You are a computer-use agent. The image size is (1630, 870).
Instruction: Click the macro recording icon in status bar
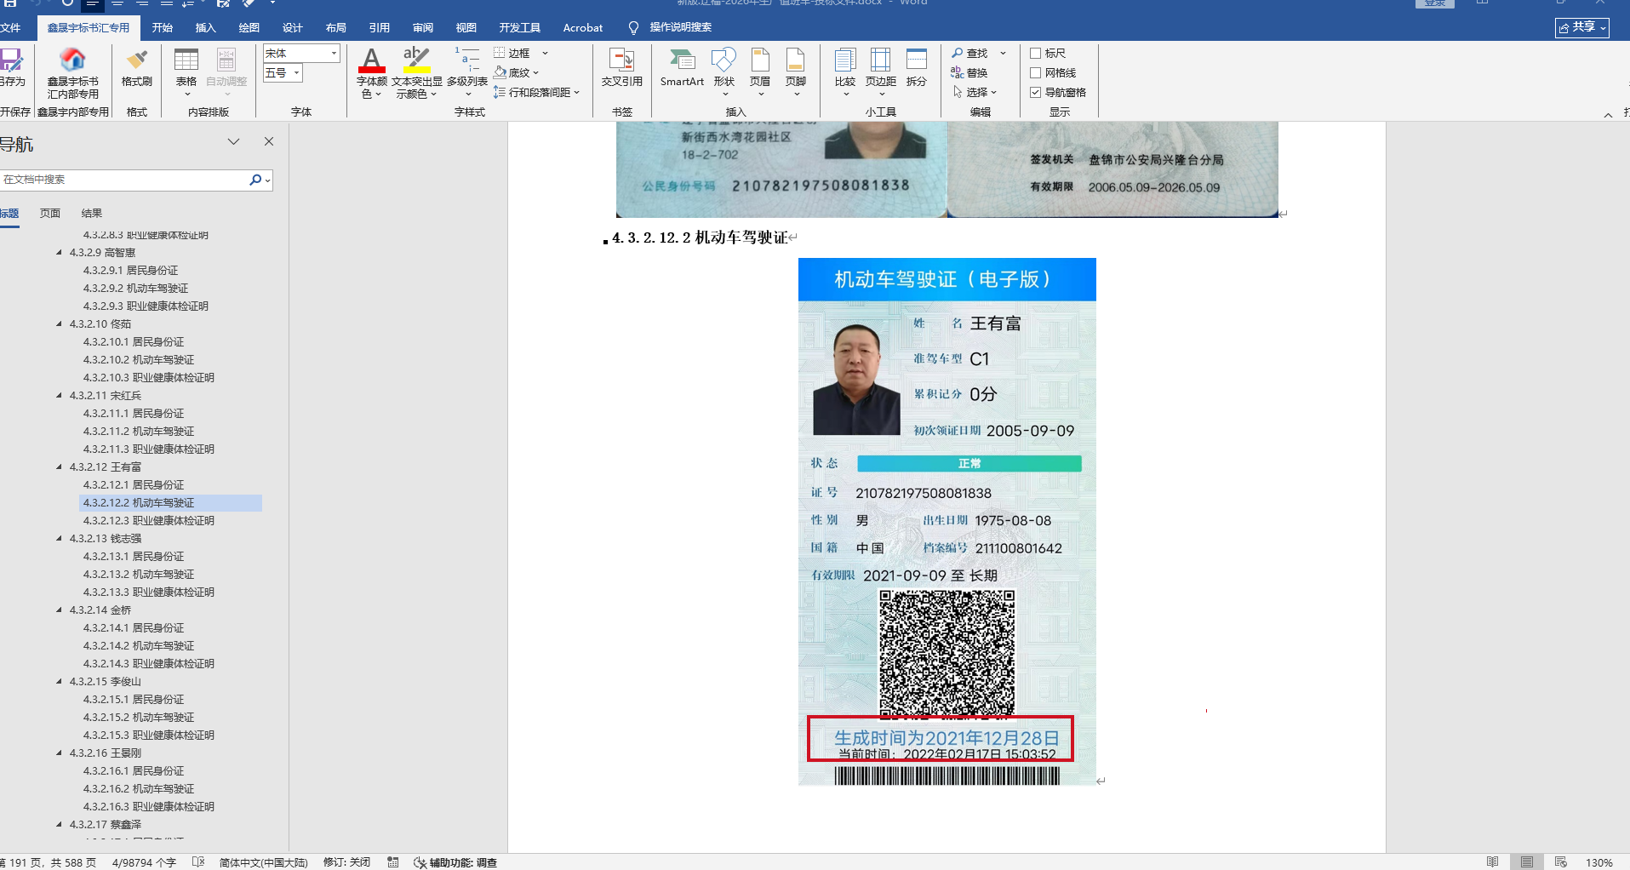pos(392,862)
